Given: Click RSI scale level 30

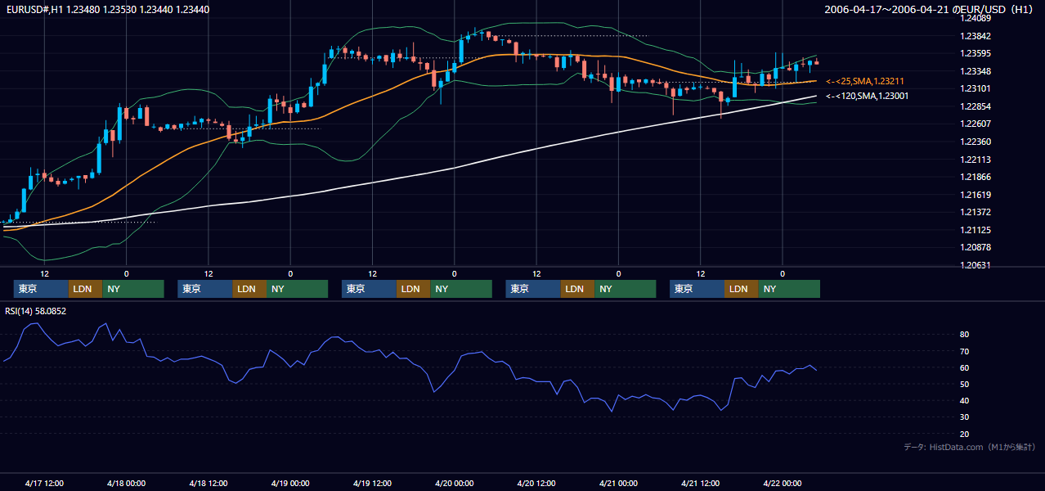Looking at the screenshot, I should pos(964,417).
